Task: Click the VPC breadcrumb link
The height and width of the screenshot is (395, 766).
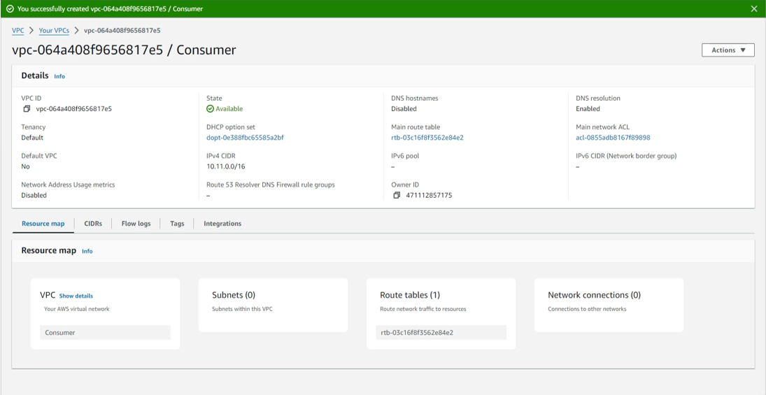Action: point(18,31)
